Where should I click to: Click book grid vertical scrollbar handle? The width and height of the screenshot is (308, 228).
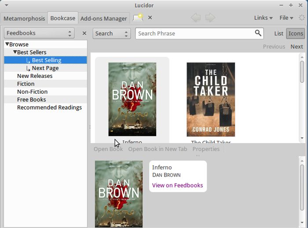tap(302, 72)
